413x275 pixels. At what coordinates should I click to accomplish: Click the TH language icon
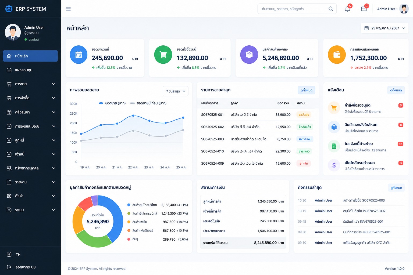coord(9,255)
